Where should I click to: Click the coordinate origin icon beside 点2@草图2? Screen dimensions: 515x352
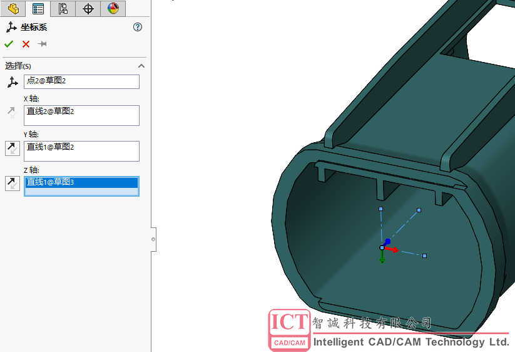pyautogui.click(x=13, y=82)
